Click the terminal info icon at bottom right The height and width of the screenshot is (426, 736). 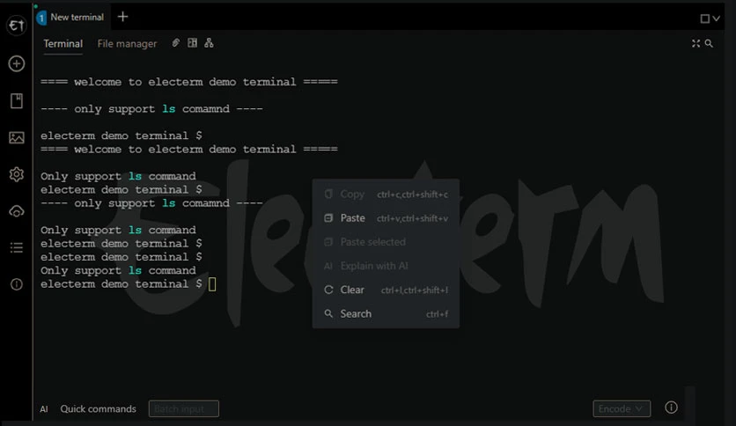coord(671,408)
